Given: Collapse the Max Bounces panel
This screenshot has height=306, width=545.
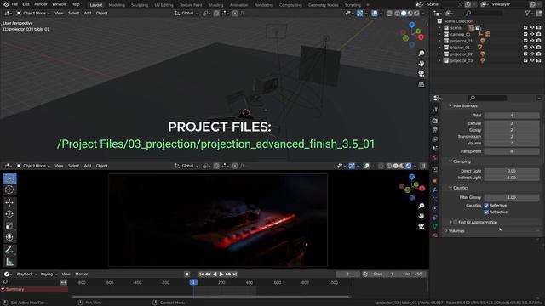Looking at the screenshot, I should click(x=450, y=105).
